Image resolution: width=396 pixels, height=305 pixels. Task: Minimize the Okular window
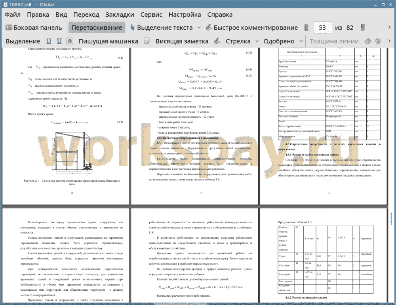(375, 4)
